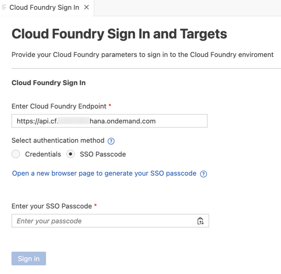Open link to generate your SSO passcode
Image resolution: width=281 pixels, height=274 pixels.
[104, 173]
